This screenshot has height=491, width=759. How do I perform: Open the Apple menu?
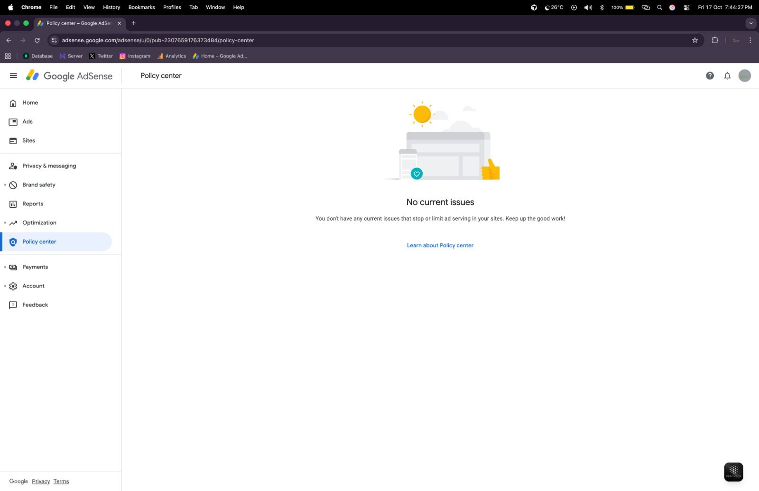point(10,7)
